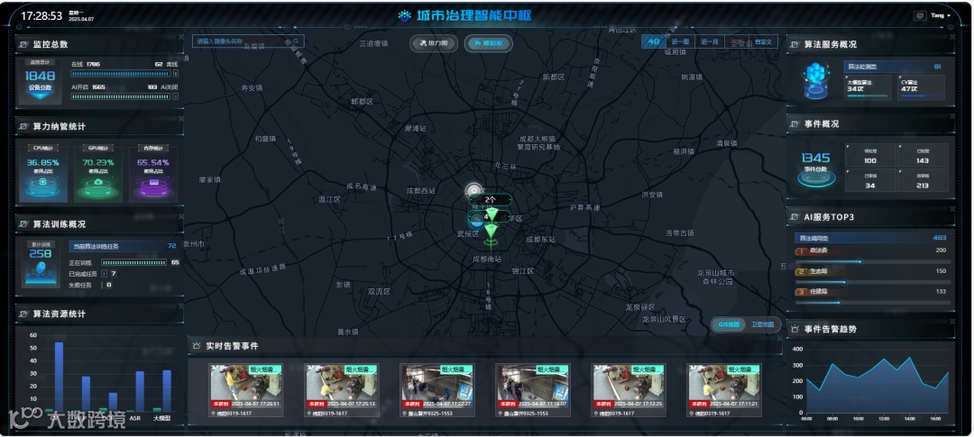Click the 大模型算法 34次 card
The height and width of the screenshot is (437, 974).
(869, 88)
